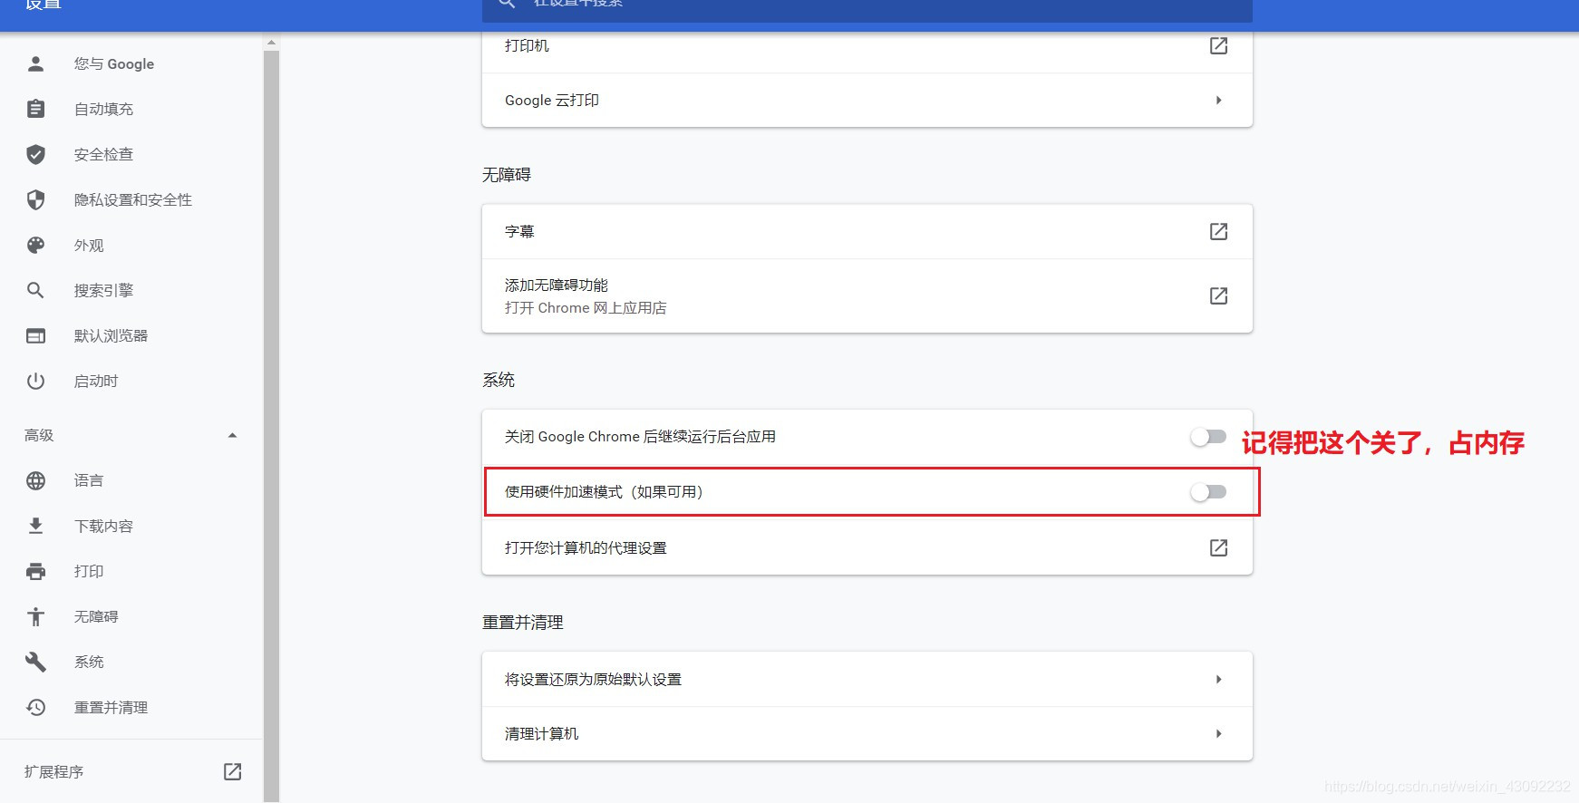This screenshot has width=1579, height=803.
Task: Select 启动时 in sidebar
Action: (x=96, y=381)
